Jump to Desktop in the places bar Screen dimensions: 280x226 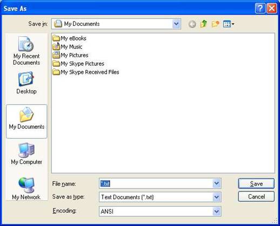[x=26, y=83]
